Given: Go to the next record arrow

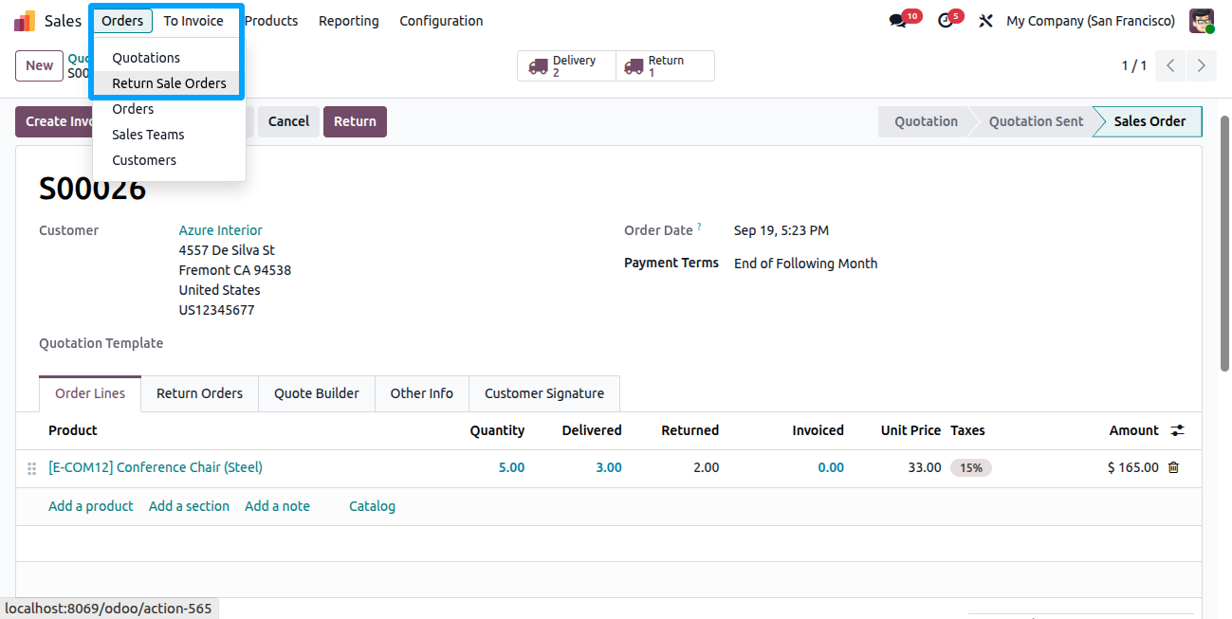Looking at the screenshot, I should [x=1202, y=65].
